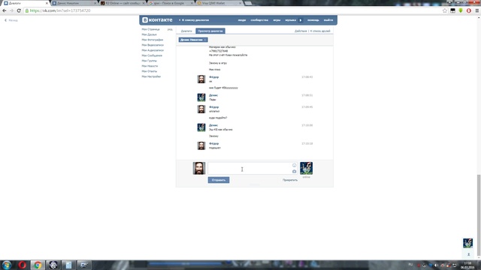Switch to the R2 Online browser tab
Screen dimensions: 481x270
point(122,3)
